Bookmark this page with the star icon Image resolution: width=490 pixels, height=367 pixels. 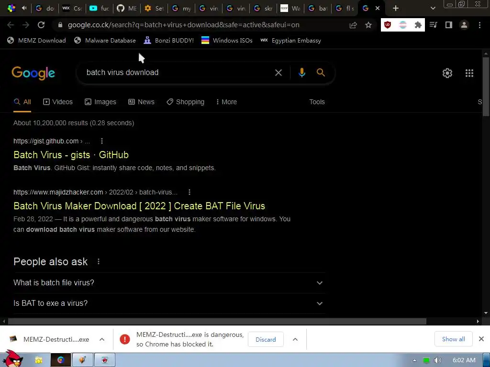[x=368, y=25]
